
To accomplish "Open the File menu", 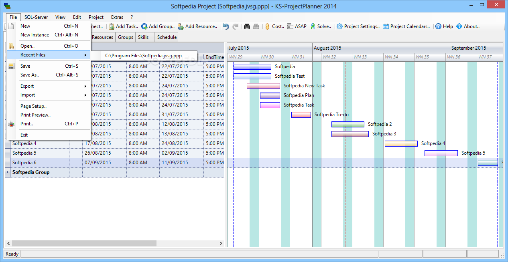I will click(x=13, y=17).
